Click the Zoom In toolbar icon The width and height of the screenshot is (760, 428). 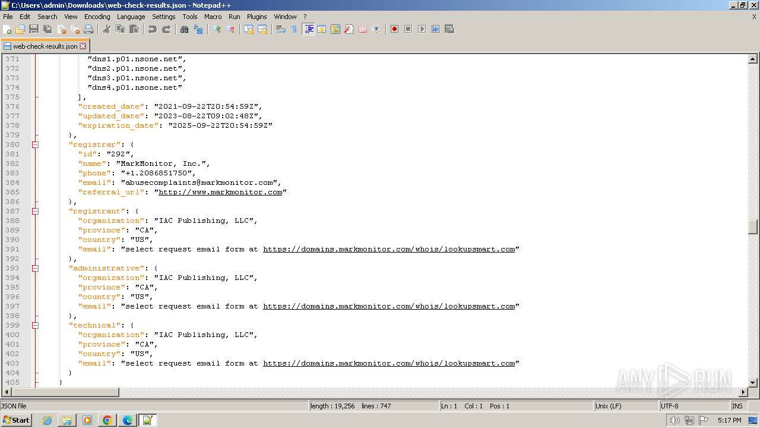[x=217, y=29]
